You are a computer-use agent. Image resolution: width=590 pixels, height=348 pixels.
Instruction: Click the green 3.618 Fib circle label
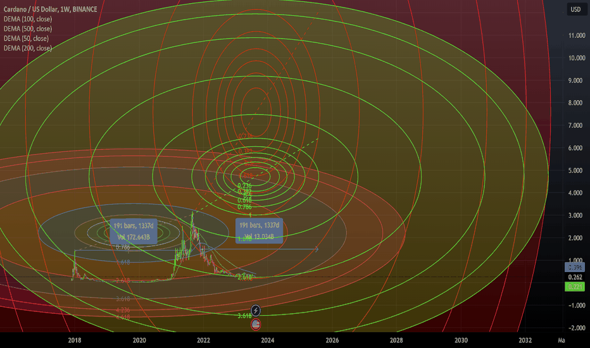click(x=244, y=316)
